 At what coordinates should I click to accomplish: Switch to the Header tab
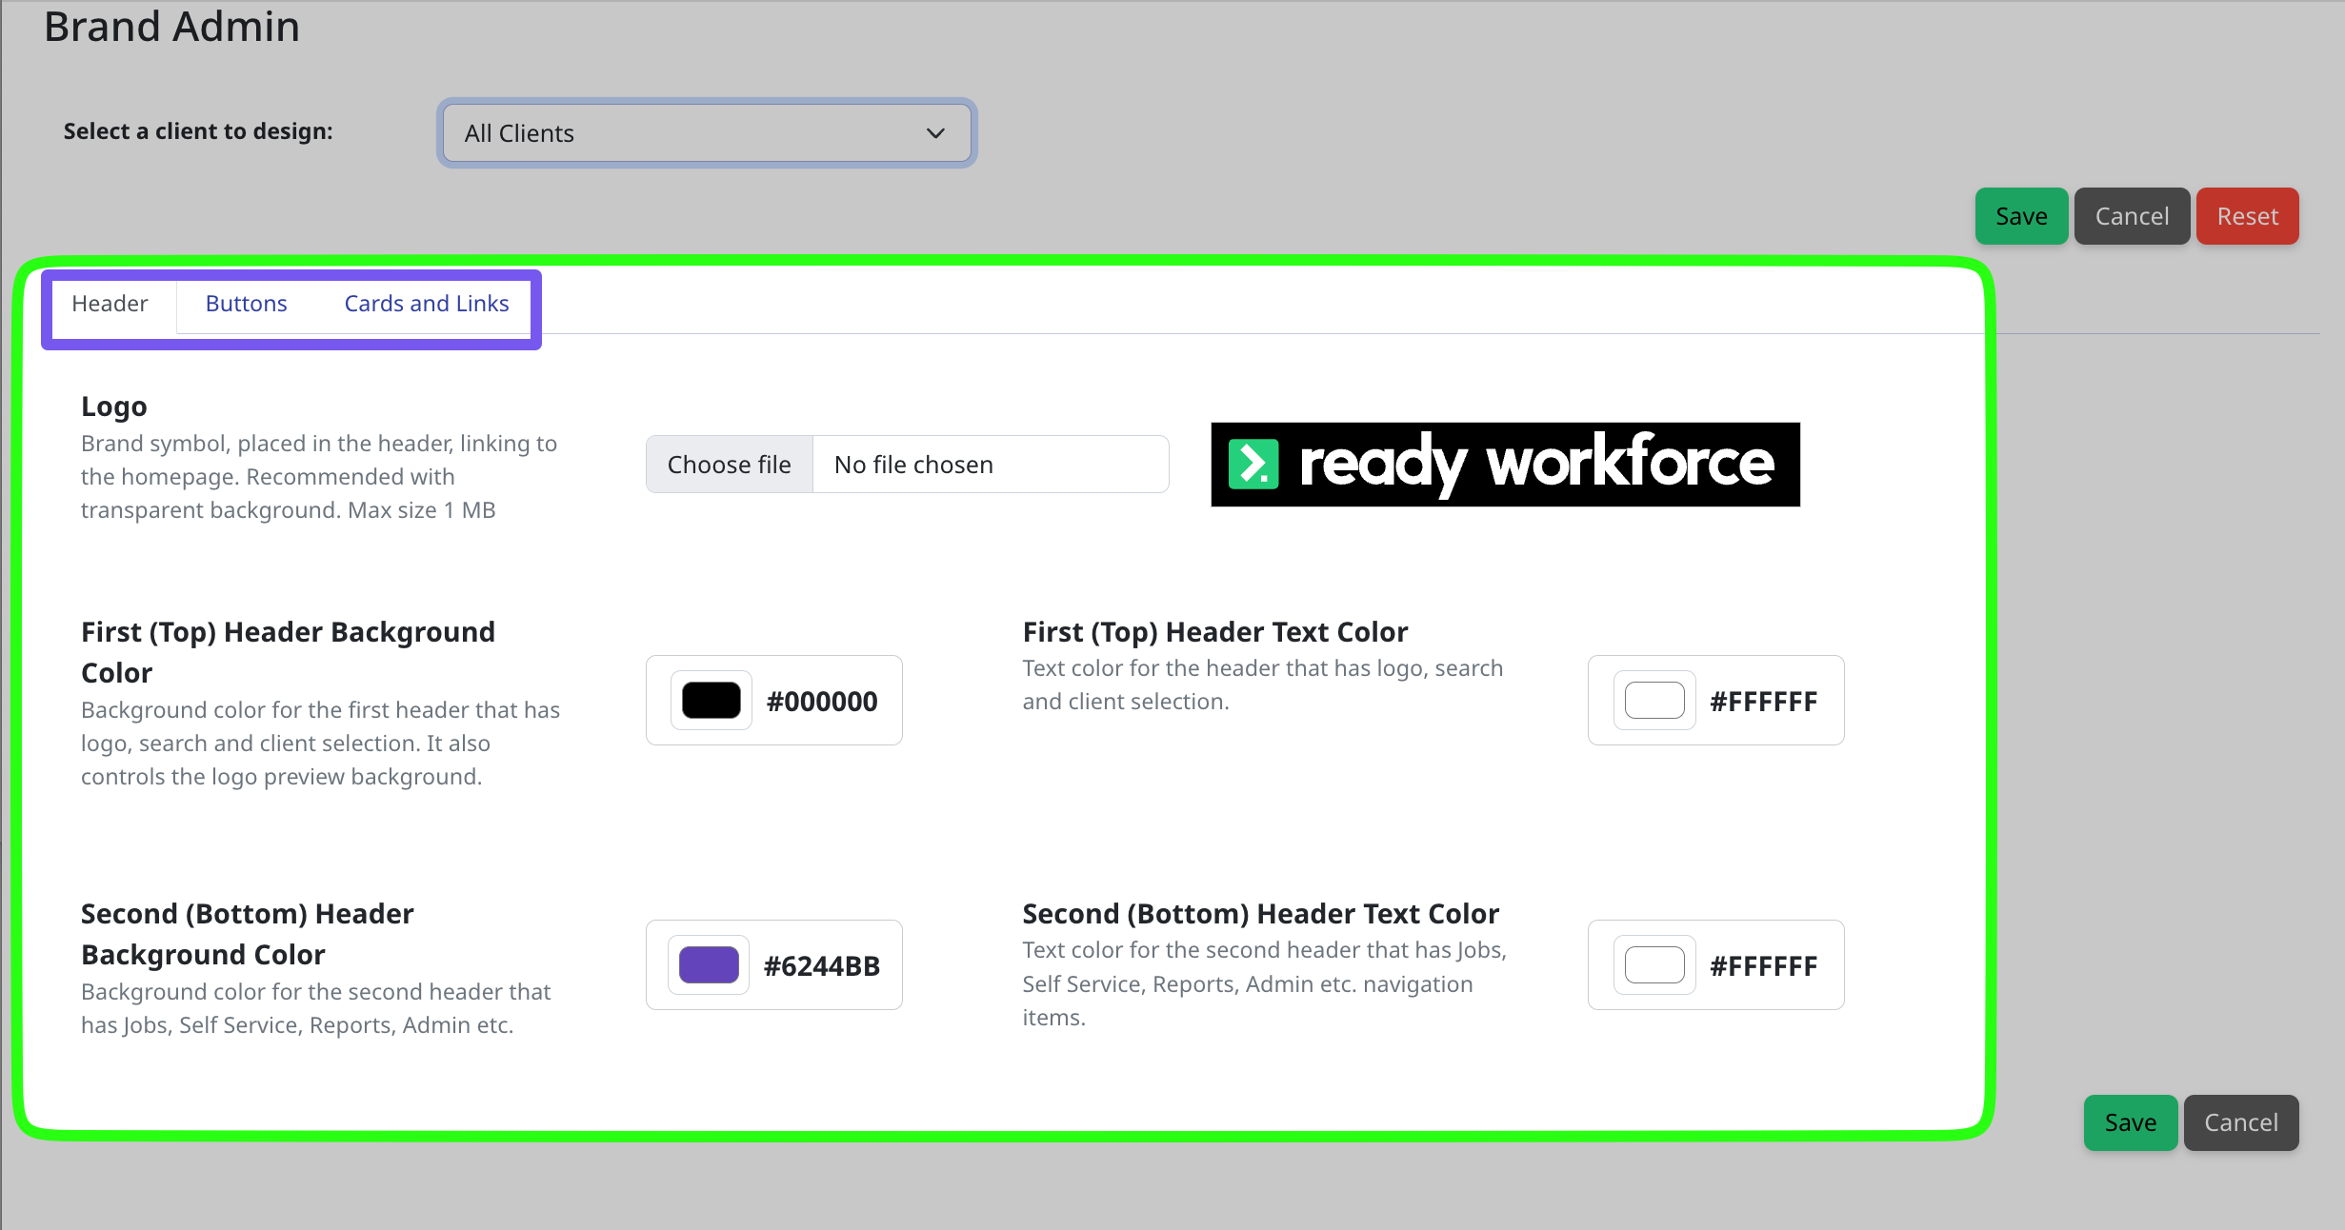[110, 304]
